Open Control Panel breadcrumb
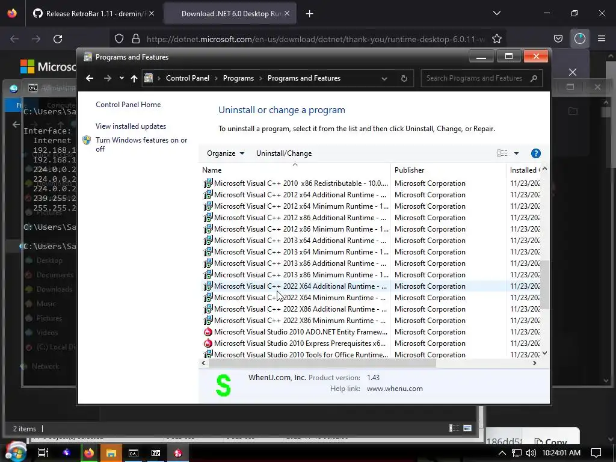The width and height of the screenshot is (616, 462). [x=188, y=78]
